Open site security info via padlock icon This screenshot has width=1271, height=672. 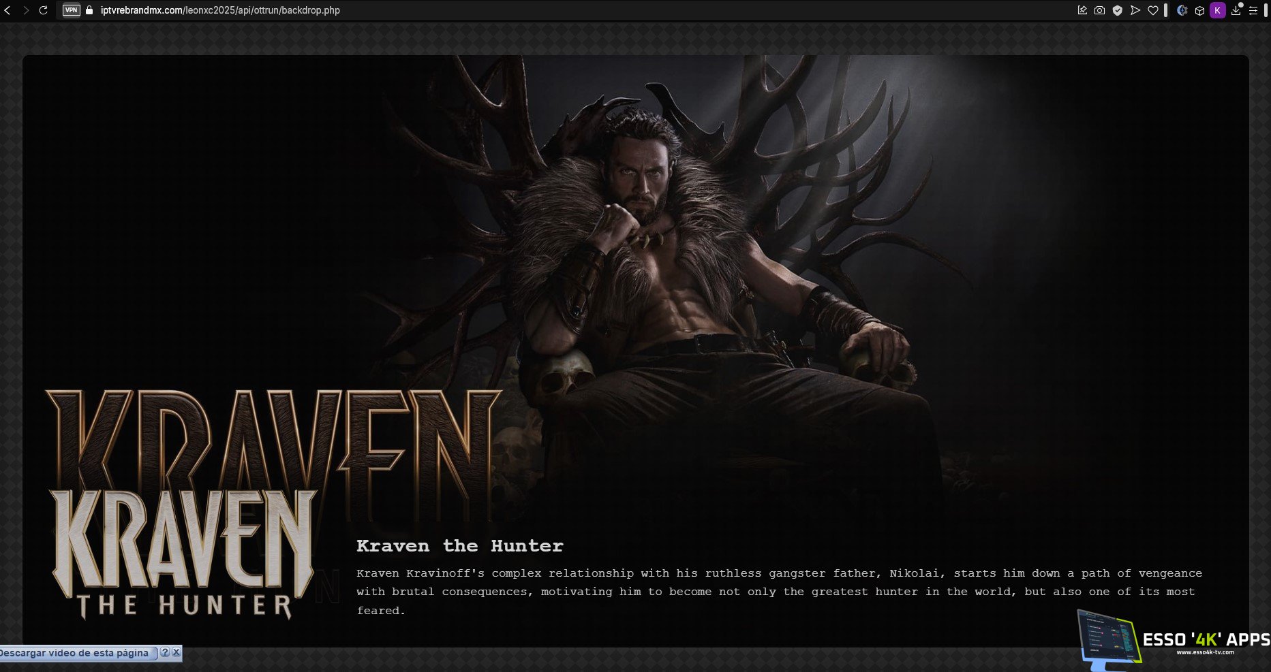89,10
